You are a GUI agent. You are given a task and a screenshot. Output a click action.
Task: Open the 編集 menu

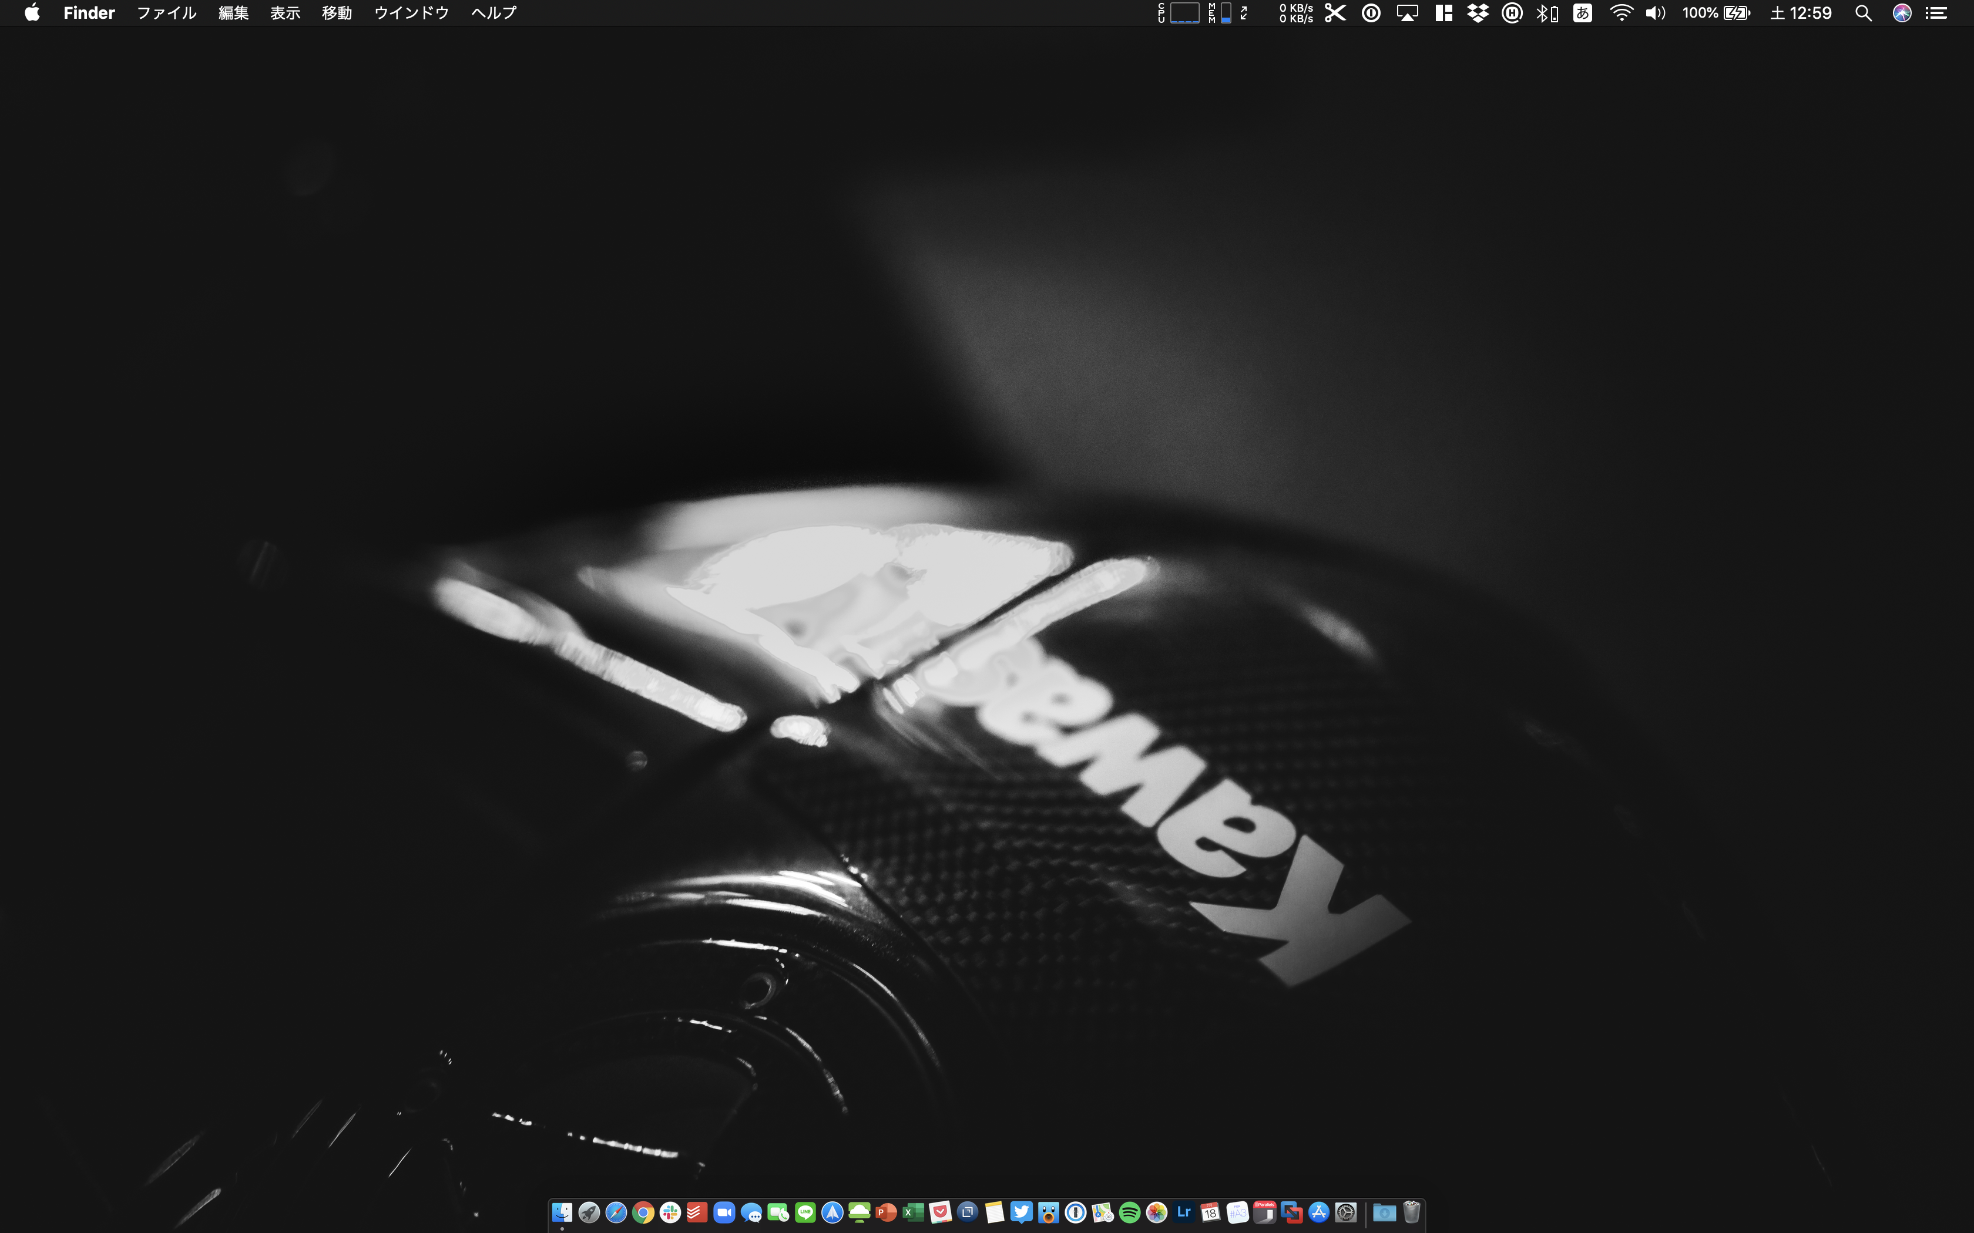pyautogui.click(x=233, y=13)
